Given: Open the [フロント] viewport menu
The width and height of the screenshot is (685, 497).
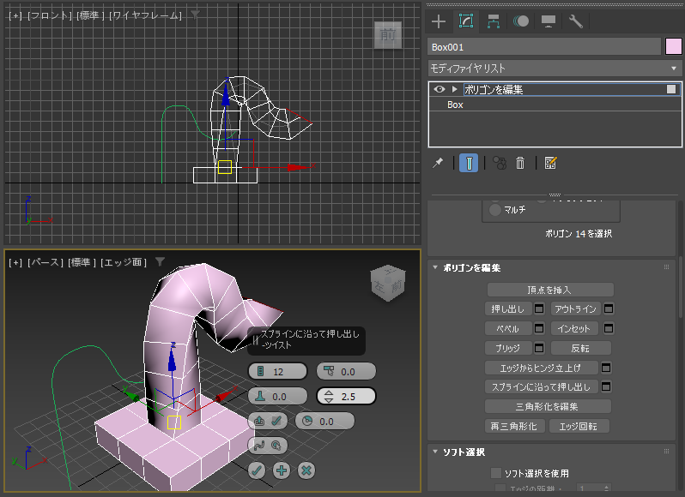Looking at the screenshot, I should [x=50, y=15].
